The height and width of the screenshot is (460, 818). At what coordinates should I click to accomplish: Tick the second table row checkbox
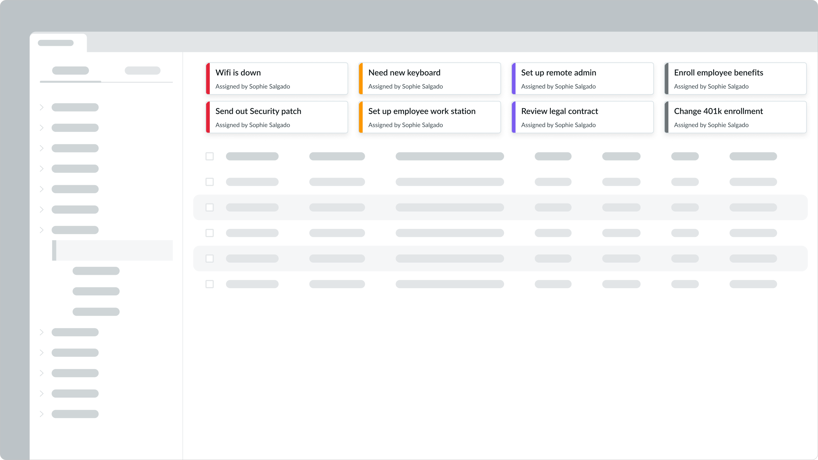[209, 182]
